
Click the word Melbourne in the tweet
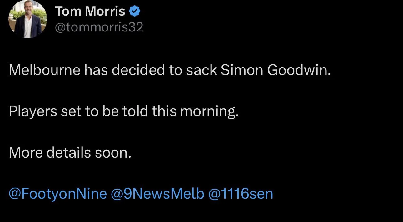[45, 70]
